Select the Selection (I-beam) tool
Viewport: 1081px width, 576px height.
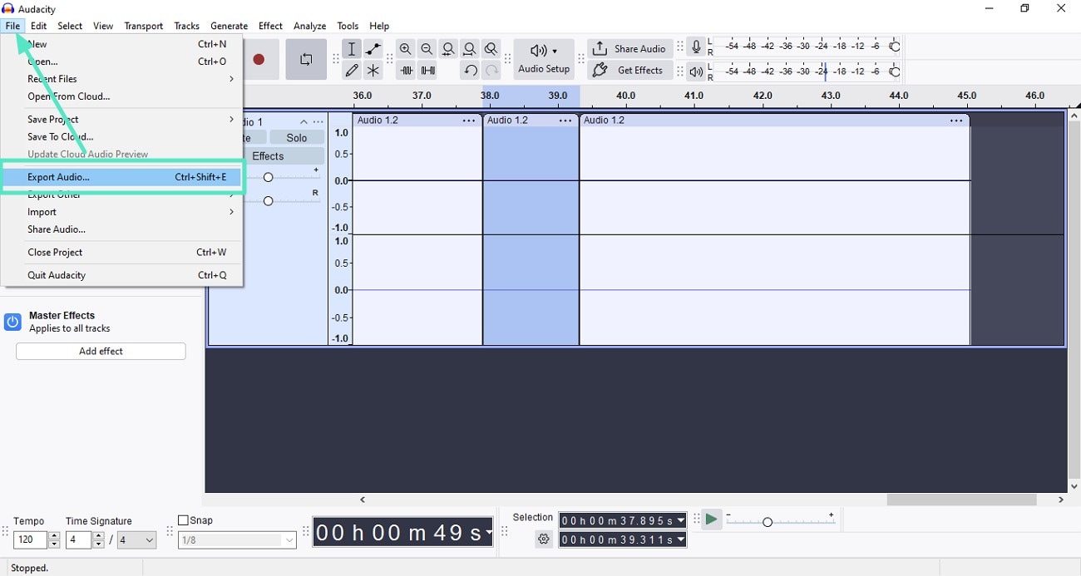click(352, 49)
